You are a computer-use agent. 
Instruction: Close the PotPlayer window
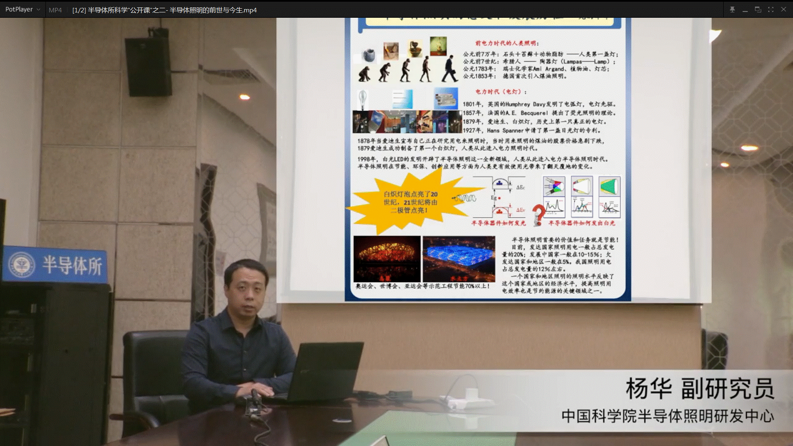784,9
